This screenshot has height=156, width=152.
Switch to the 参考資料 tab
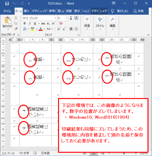tap(52, 11)
